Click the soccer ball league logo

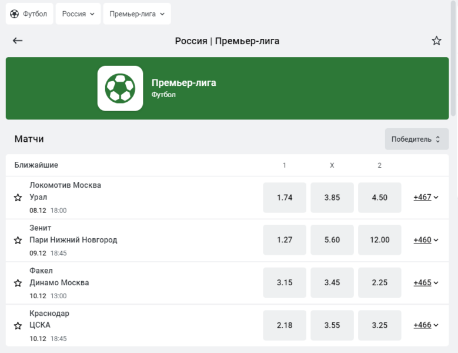pos(120,88)
